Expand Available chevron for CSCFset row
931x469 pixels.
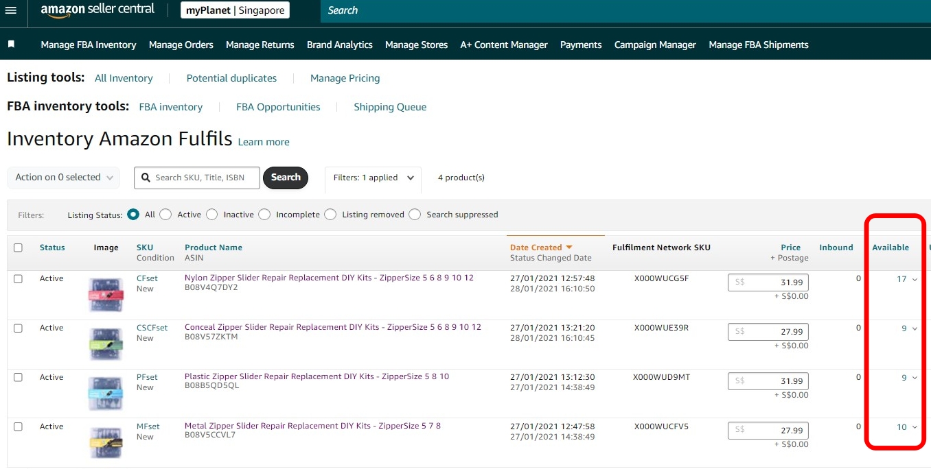click(x=915, y=328)
